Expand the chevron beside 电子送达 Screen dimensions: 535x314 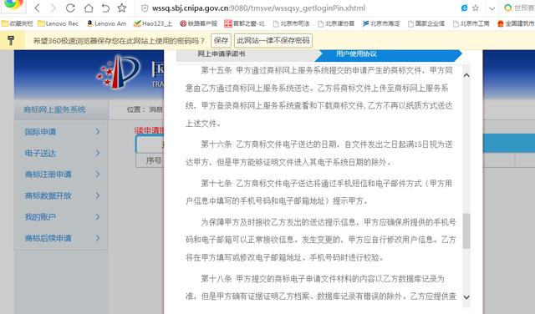(98, 153)
